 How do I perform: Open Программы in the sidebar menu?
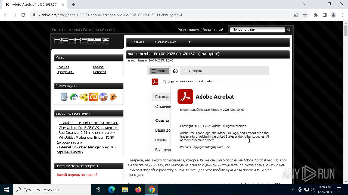pyautogui.click(x=65, y=72)
